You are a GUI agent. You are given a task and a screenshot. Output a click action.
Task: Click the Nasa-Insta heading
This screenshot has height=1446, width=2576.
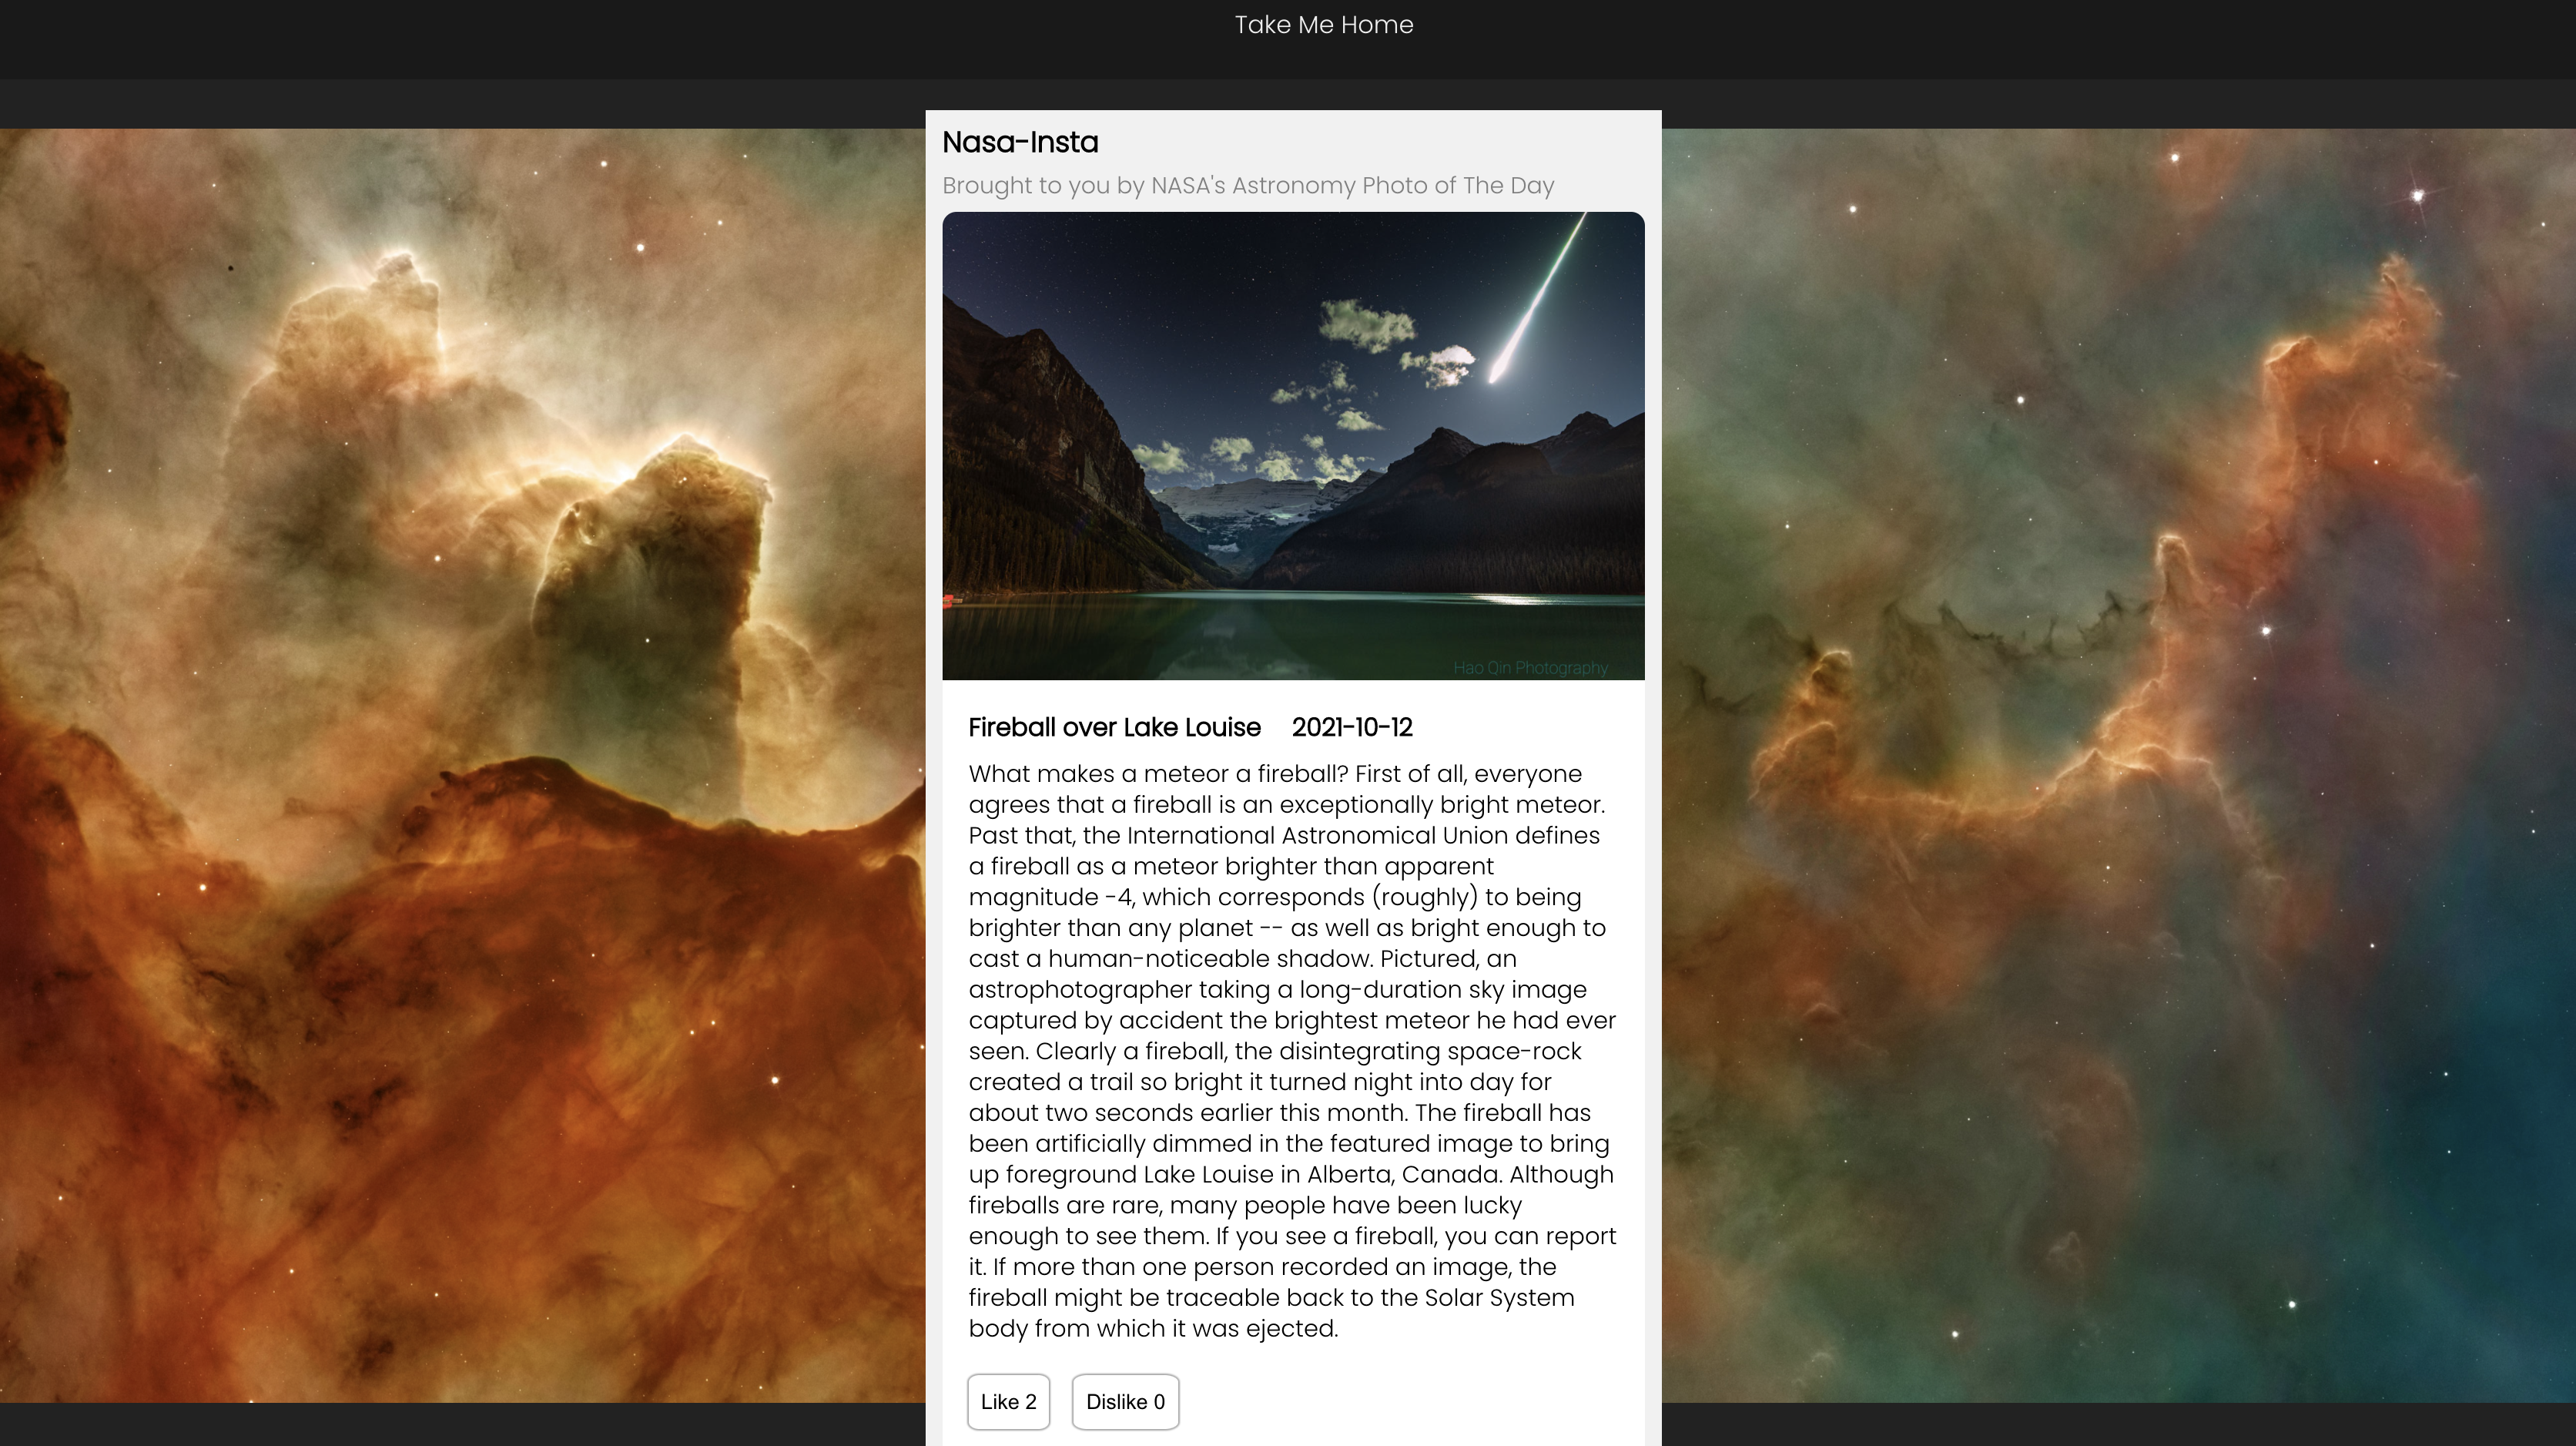[x=1020, y=142]
